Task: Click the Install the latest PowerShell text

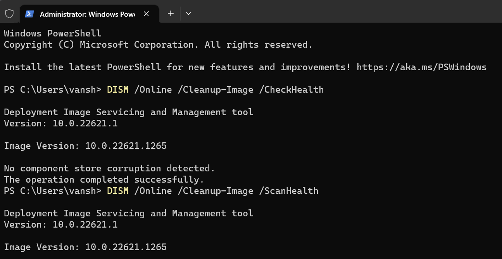Action: (82, 67)
